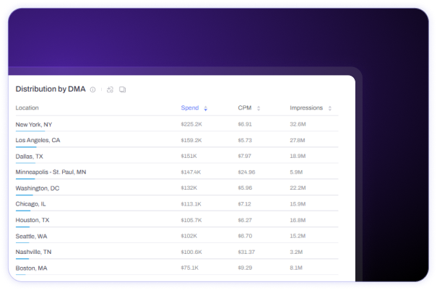Click the export icon next to the title
Image resolution: width=437 pixels, height=290 pixels.
[110, 89]
